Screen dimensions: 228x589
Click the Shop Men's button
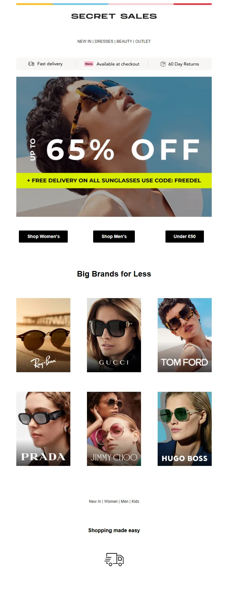click(114, 236)
